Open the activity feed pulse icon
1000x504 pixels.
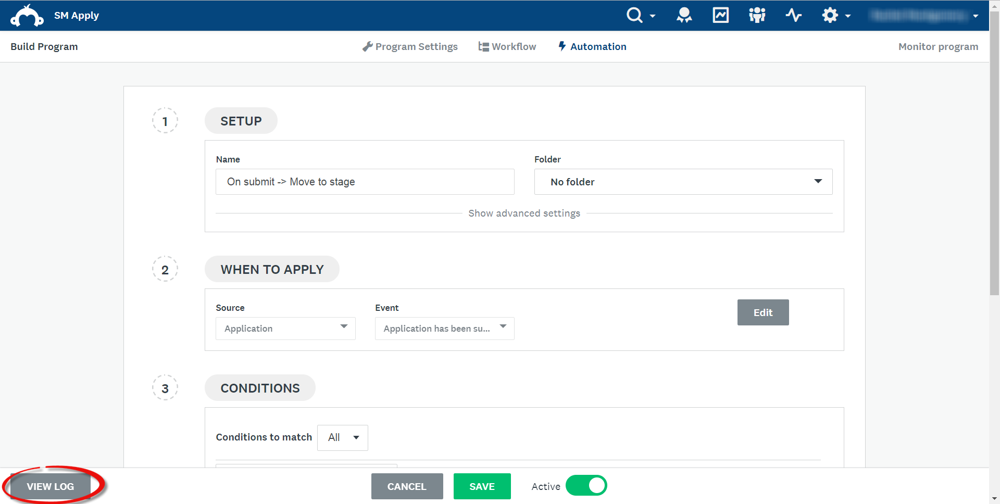click(793, 15)
